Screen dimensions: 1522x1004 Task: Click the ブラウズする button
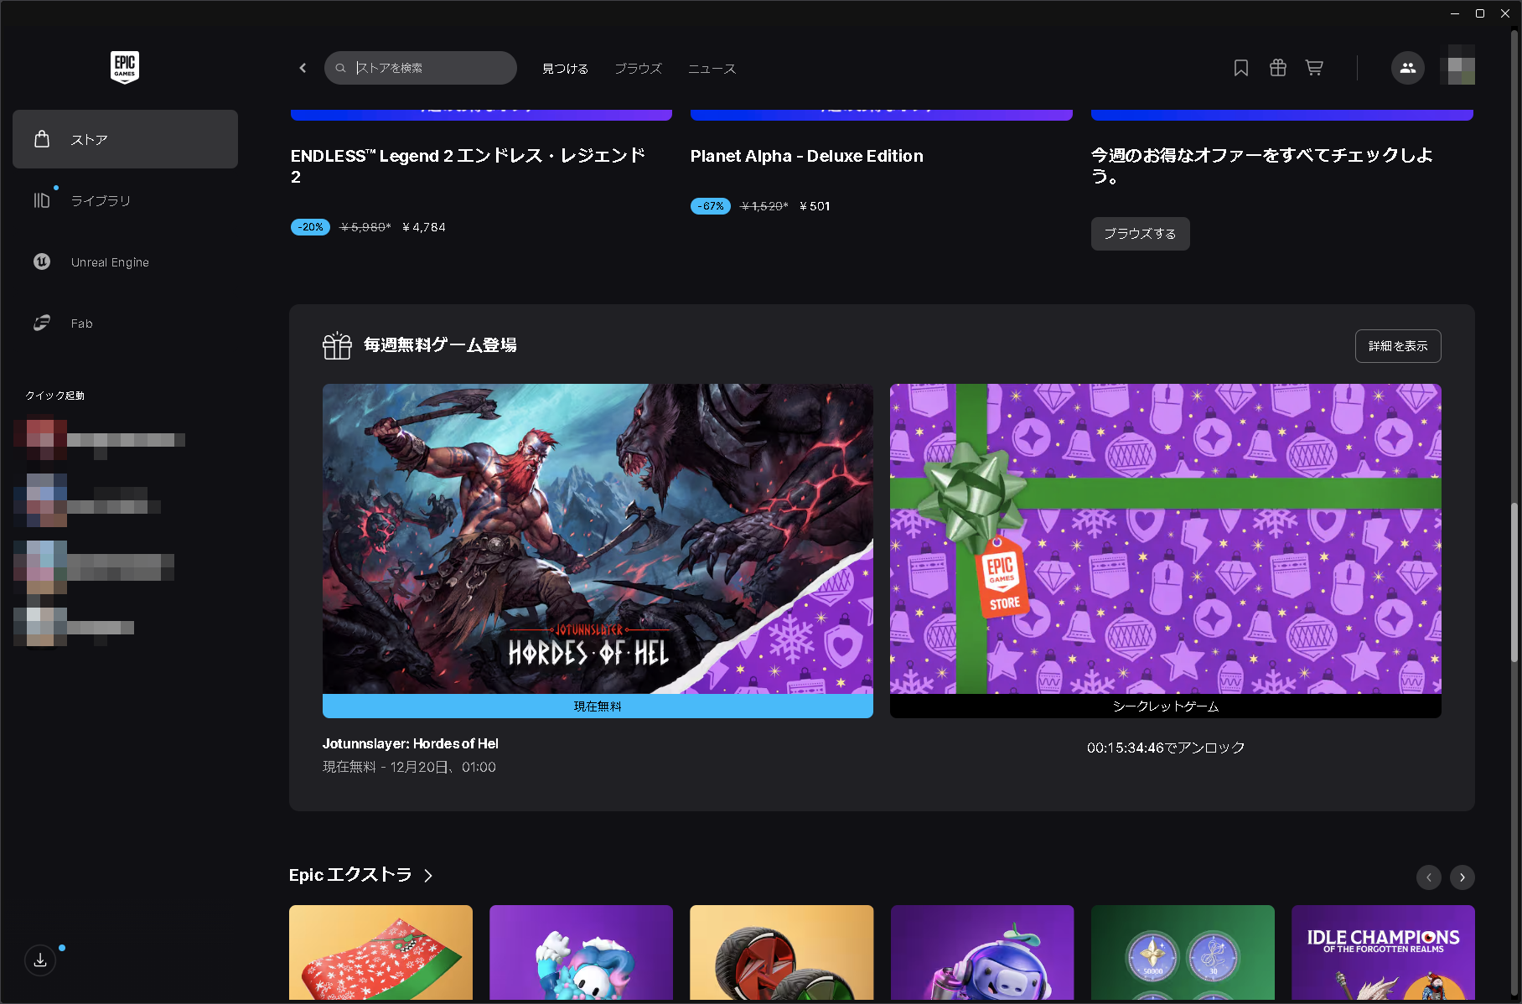(1140, 234)
